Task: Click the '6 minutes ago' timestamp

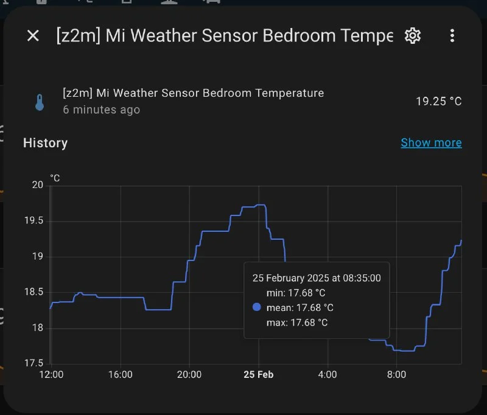Action: tap(101, 110)
